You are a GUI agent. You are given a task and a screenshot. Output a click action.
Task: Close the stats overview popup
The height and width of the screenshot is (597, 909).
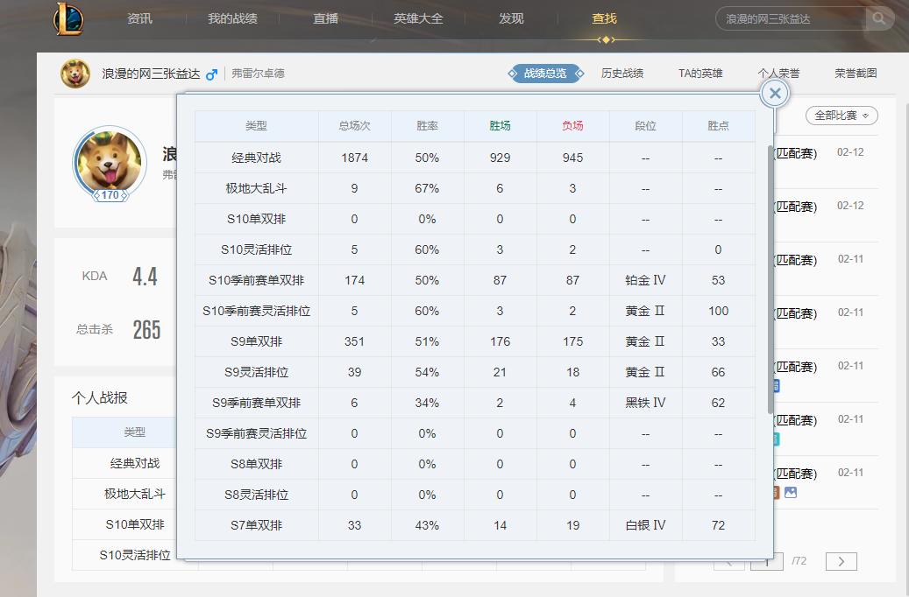point(774,93)
